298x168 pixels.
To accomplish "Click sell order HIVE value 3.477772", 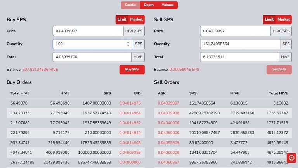I will tap(239, 143).
